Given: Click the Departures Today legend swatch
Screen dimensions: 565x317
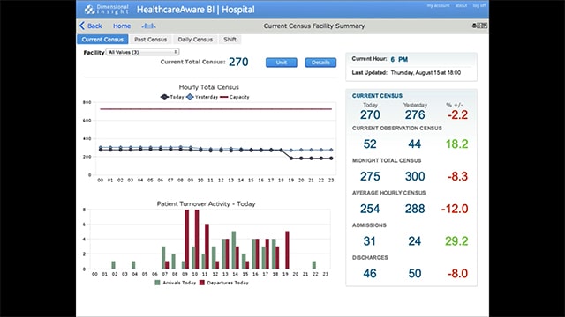Looking at the screenshot, I should (x=202, y=283).
